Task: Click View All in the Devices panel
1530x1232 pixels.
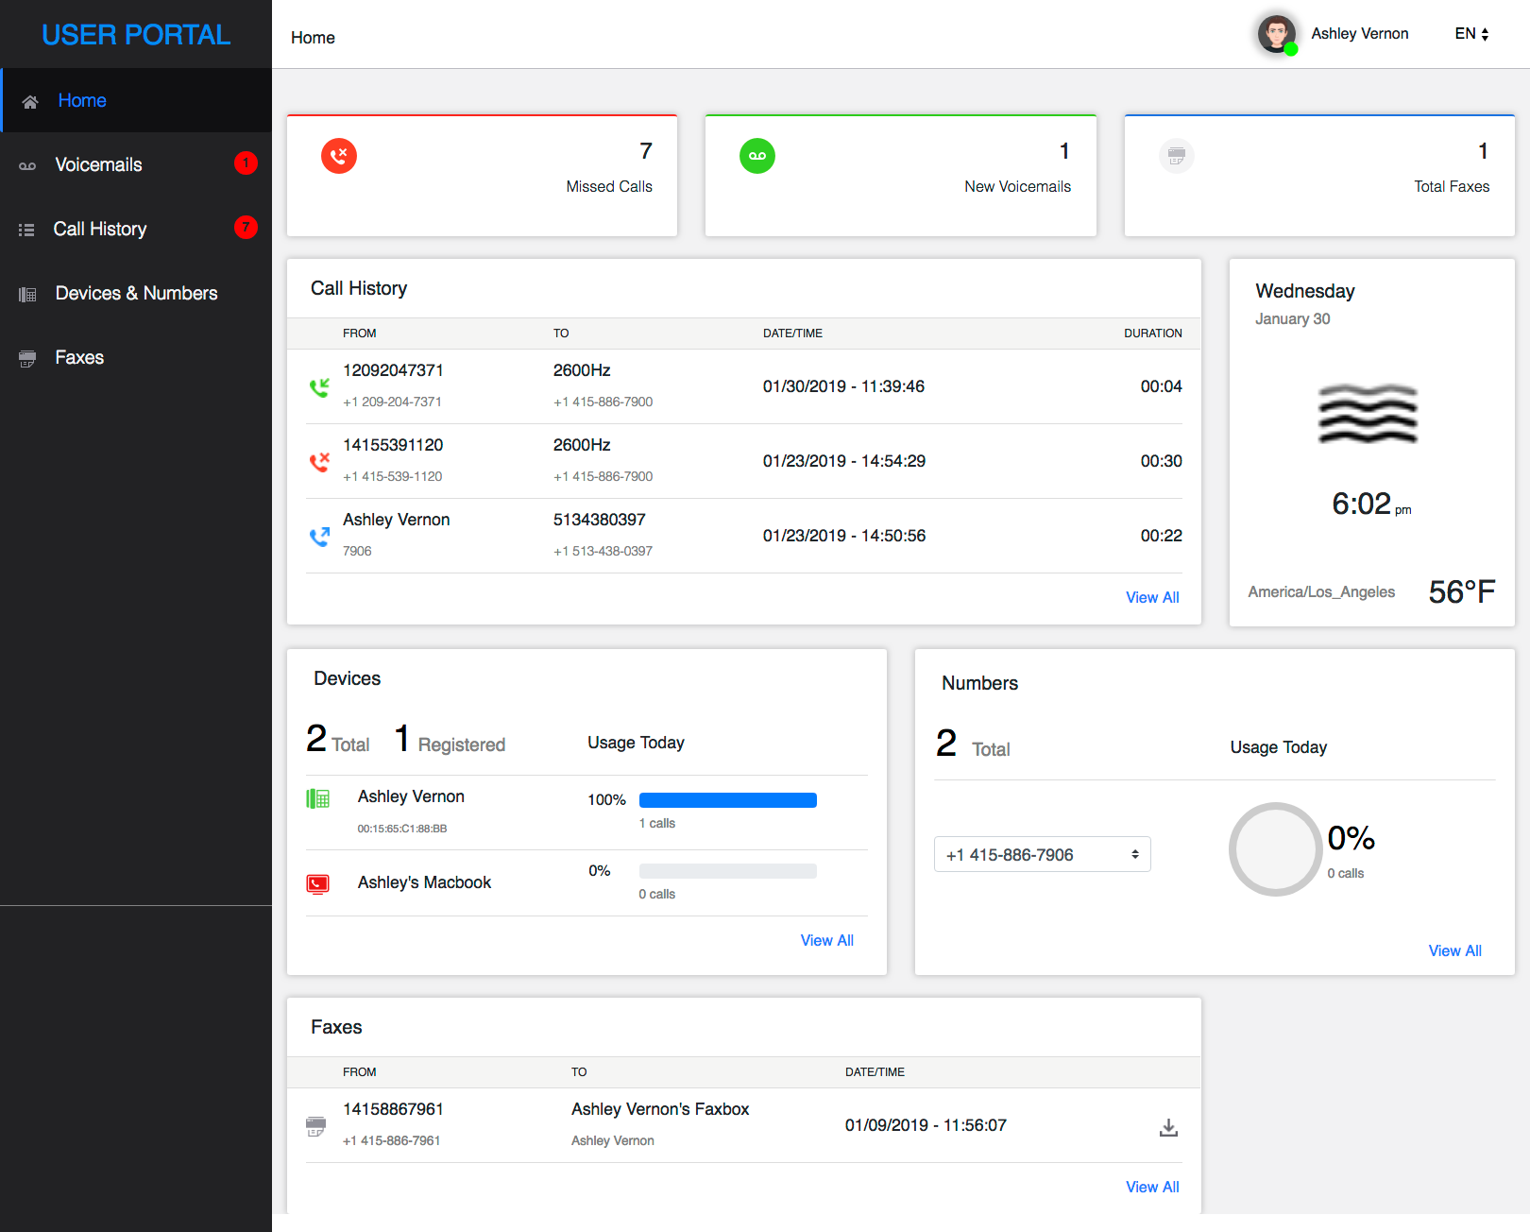Action: point(826,940)
